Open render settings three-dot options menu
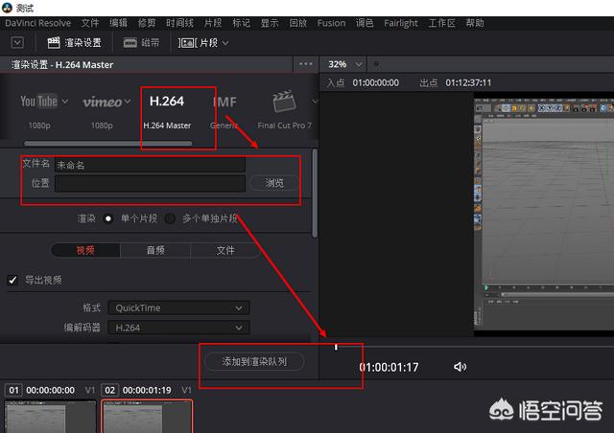The image size is (614, 433). point(306,64)
